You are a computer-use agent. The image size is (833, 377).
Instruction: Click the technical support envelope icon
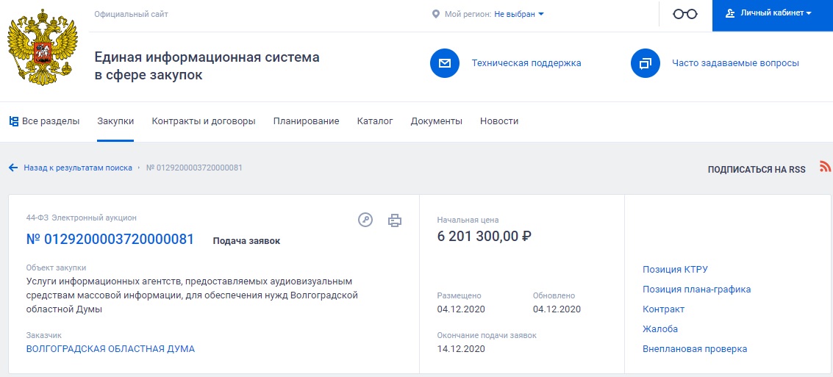pyautogui.click(x=444, y=63)
